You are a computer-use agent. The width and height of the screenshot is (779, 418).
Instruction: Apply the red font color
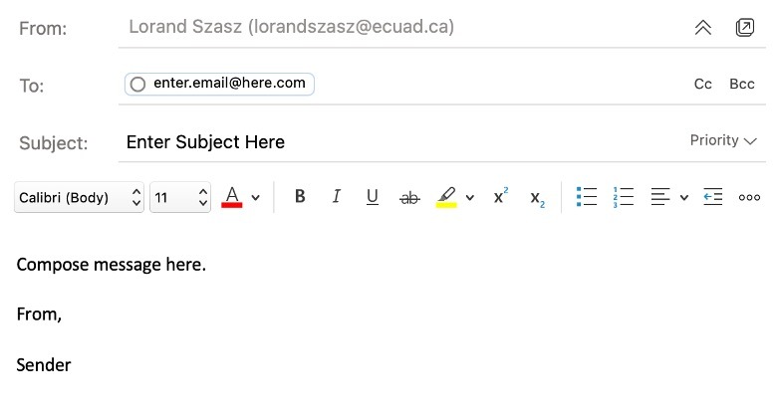[231, 197]
